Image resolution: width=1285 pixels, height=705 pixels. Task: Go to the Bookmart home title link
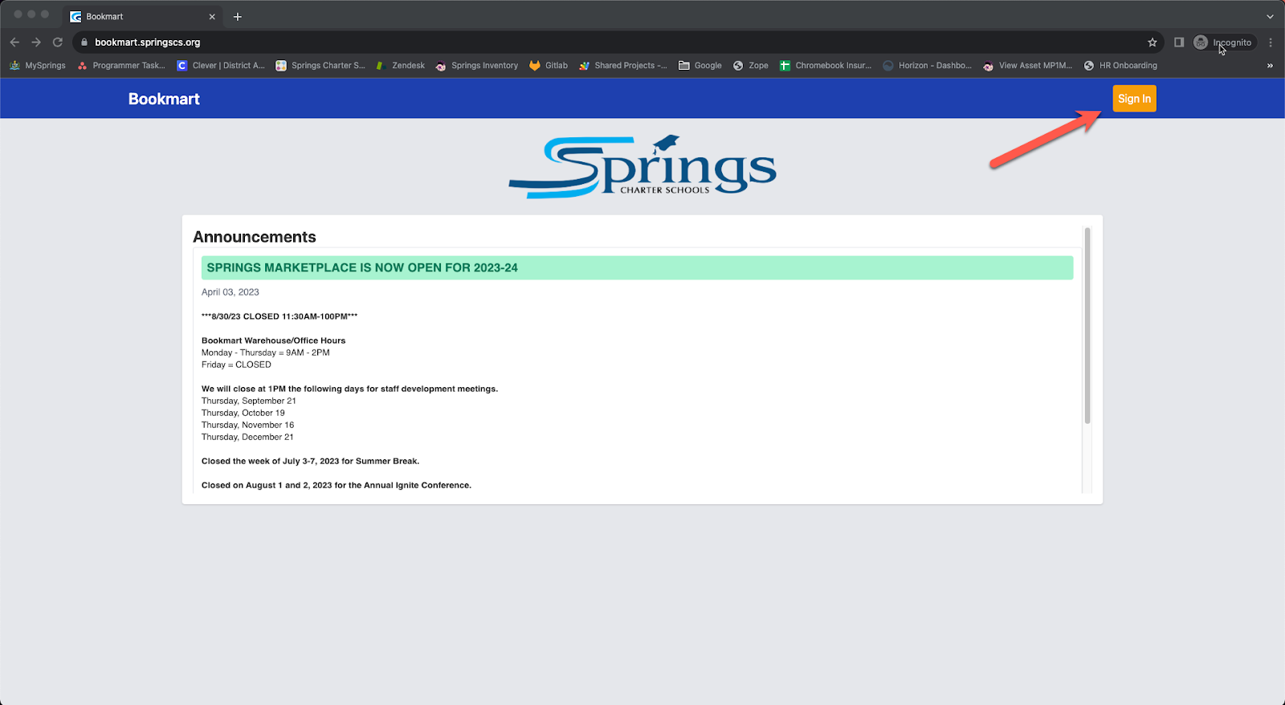click(x=164, y=99)
